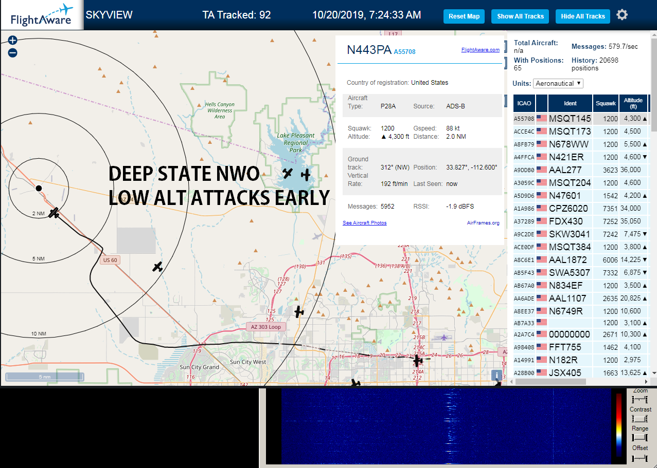Screen dimensions: 657x468
Task: Open the AirFrames.org link
Action: tap(483, 223)
